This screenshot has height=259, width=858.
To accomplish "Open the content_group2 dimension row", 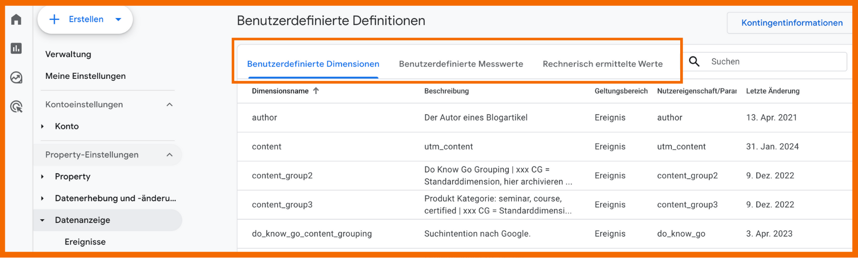I will pos(282,176).
